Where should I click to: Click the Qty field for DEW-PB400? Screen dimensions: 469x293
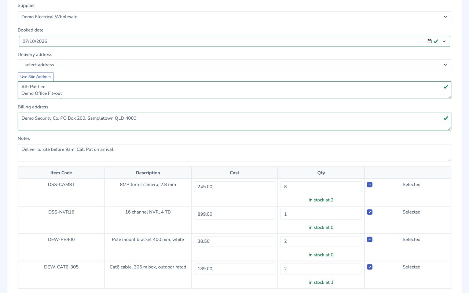pos(321,242)
